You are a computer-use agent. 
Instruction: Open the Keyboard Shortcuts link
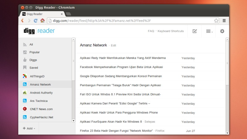click(x=171, y=31)
